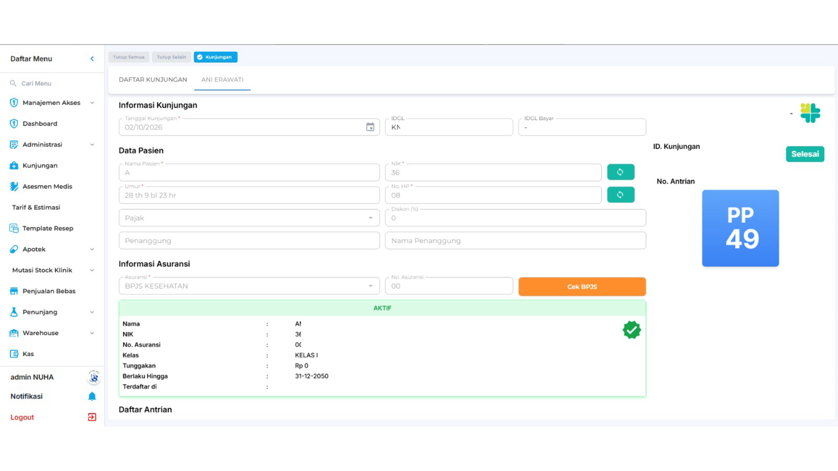Click the Penunjang flask icon
This screenshot has width=838, height=471.
[14, 312]
